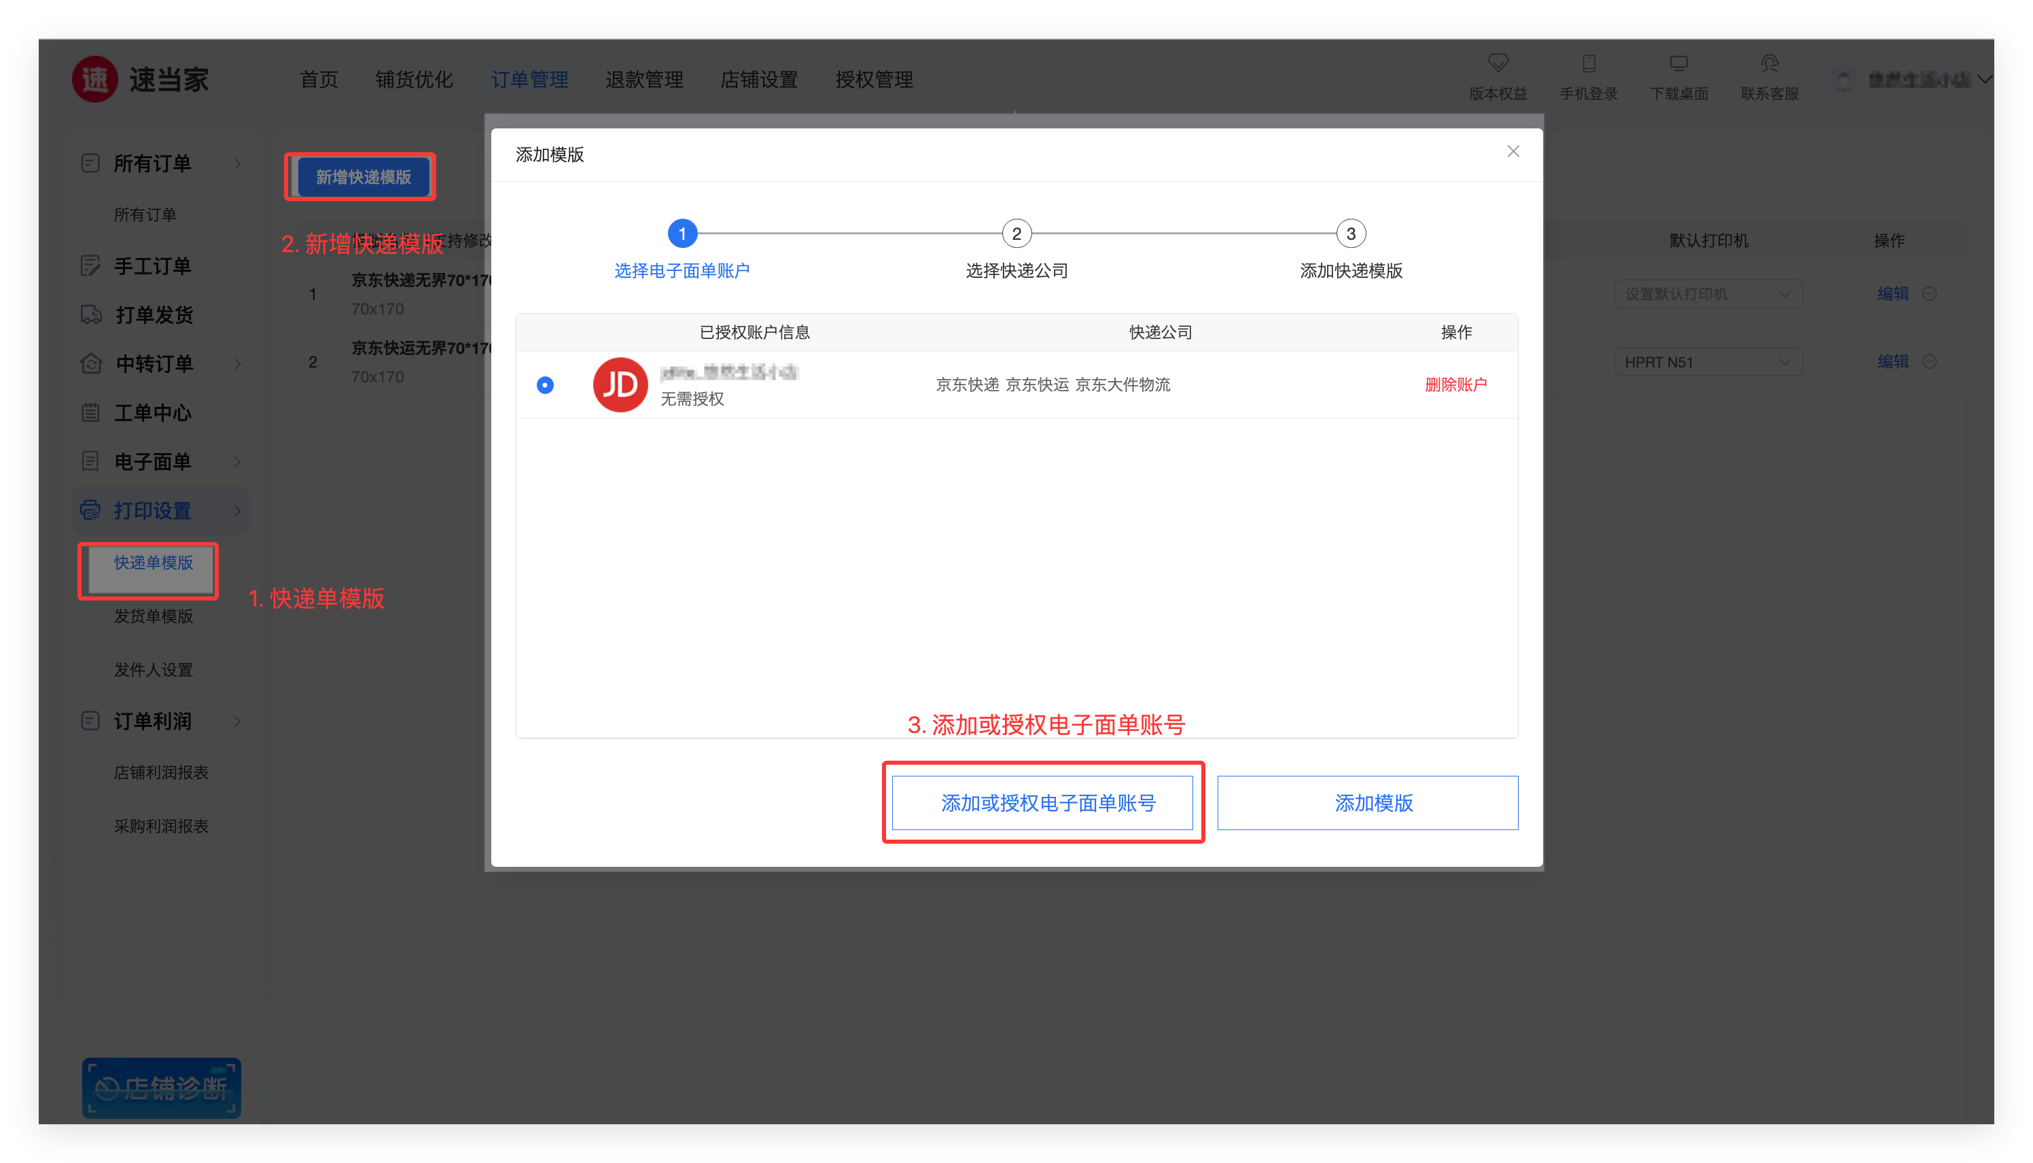
Task: Click the 速当家 logo icon
Action: point(95,79)
